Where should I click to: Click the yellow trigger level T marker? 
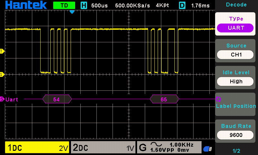click(2, 51)
